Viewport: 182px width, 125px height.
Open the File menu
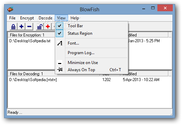pyautogui.click(x=12, y=18)
